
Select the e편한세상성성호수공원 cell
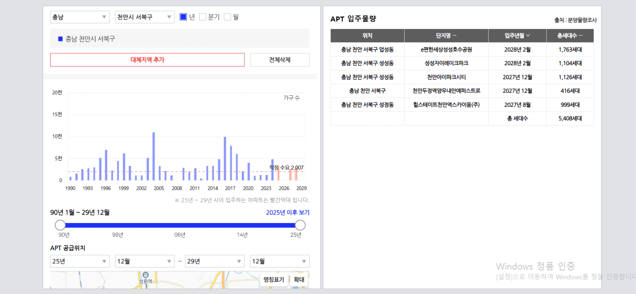point(446,49)
